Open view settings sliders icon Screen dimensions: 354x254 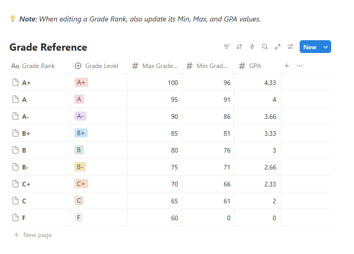pos(291,47)
